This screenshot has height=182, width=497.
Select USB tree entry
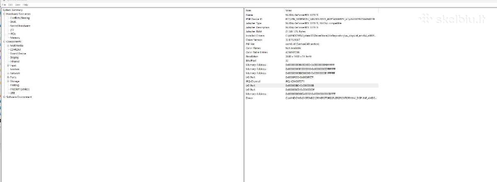click(12, 93)
